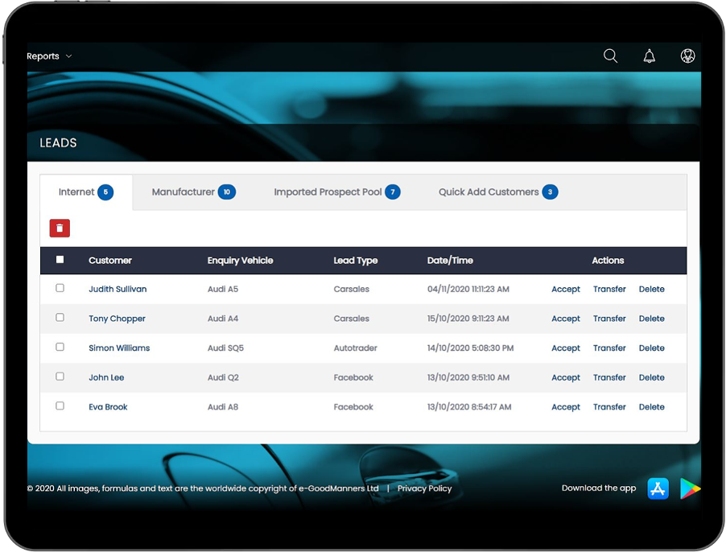Transfer the John Lee lead

click(609, 377)
